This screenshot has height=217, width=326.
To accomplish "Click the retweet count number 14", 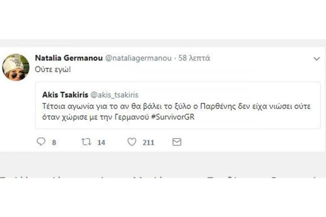I will 101,143.
